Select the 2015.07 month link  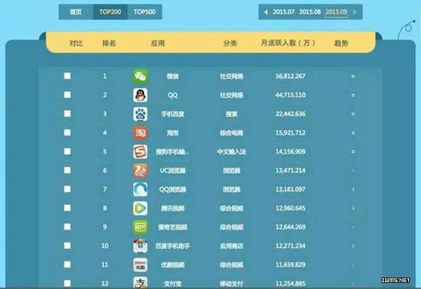coord(283,11)
